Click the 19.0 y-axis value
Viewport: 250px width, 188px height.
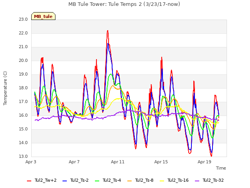[23, 74]
